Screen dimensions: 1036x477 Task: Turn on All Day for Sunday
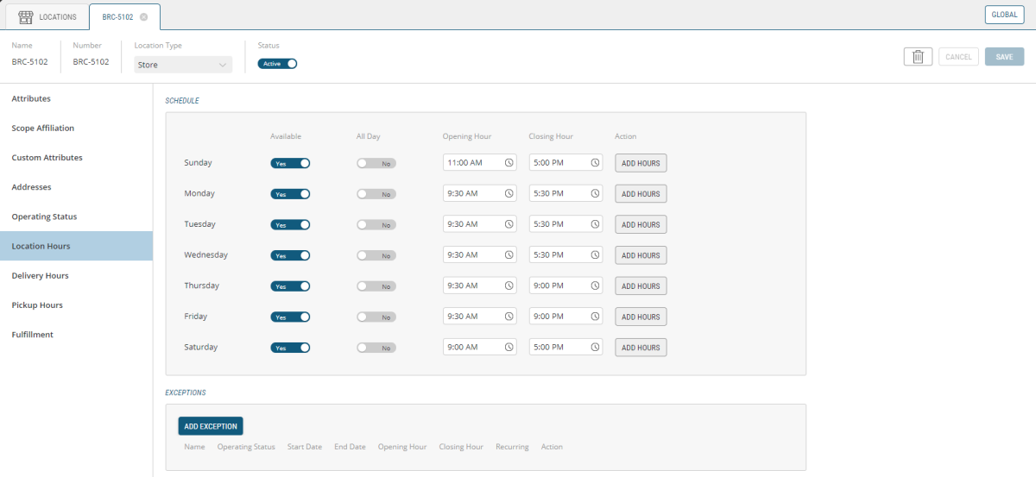pyautogui.click(x=376, y=163)
